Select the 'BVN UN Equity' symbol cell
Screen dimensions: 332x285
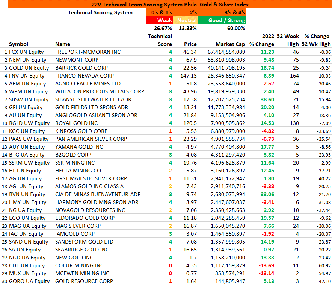point(31,194)
